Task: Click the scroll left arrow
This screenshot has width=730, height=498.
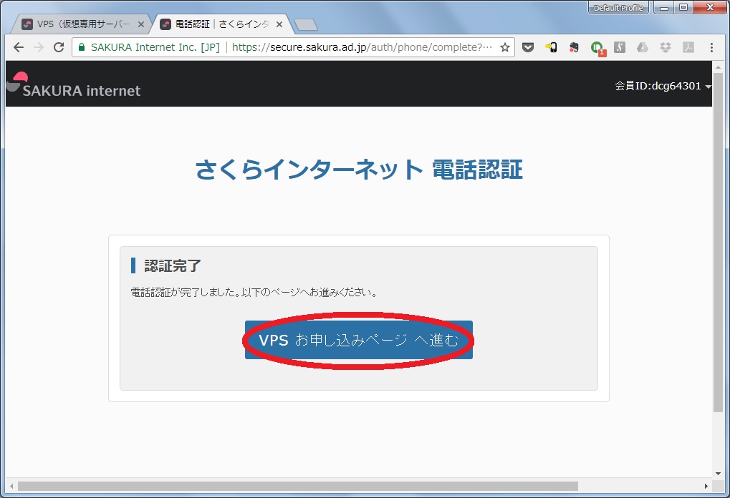Action: click(11, 486)
